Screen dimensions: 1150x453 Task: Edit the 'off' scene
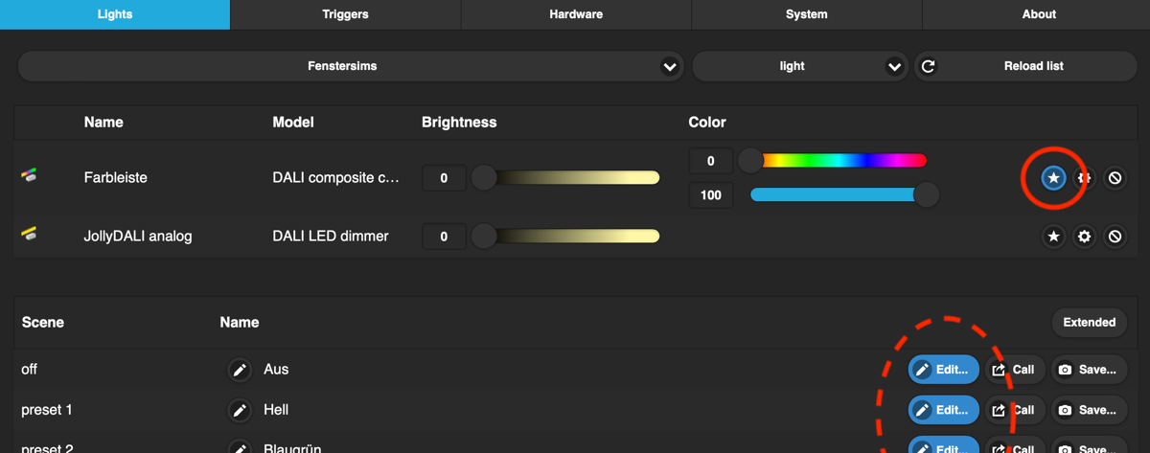[943, 370]
